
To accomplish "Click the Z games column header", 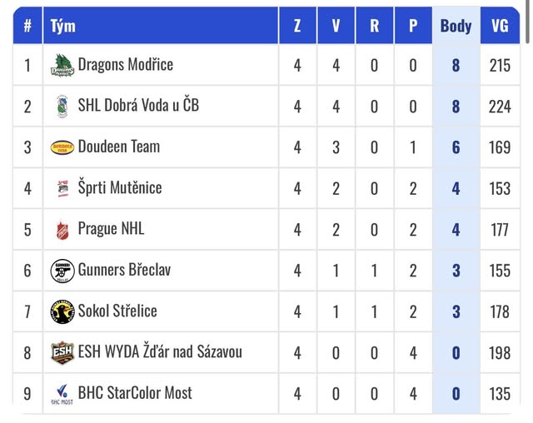I will click(x=297, y=26).
